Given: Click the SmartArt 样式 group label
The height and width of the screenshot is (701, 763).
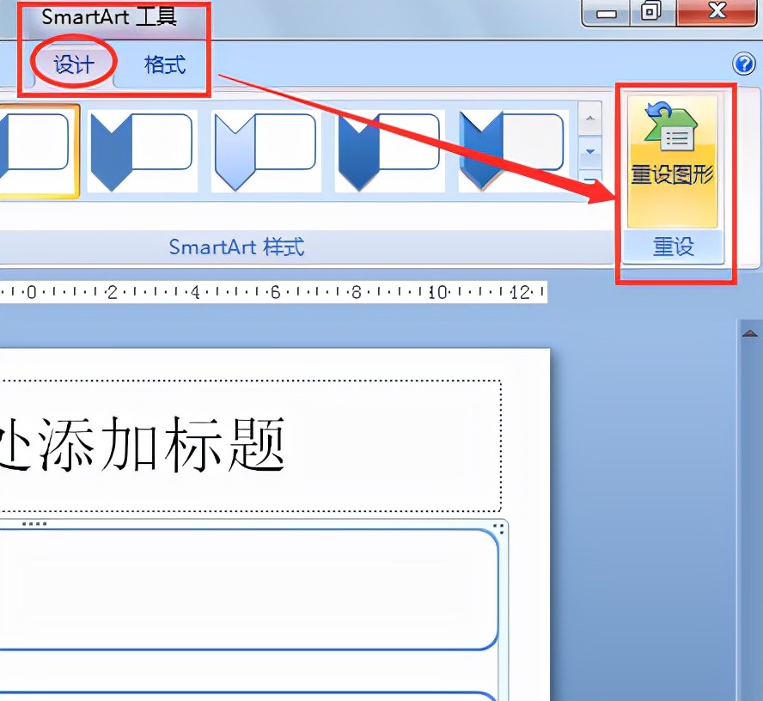Looking at the screenshot, I should click(236, 247).
